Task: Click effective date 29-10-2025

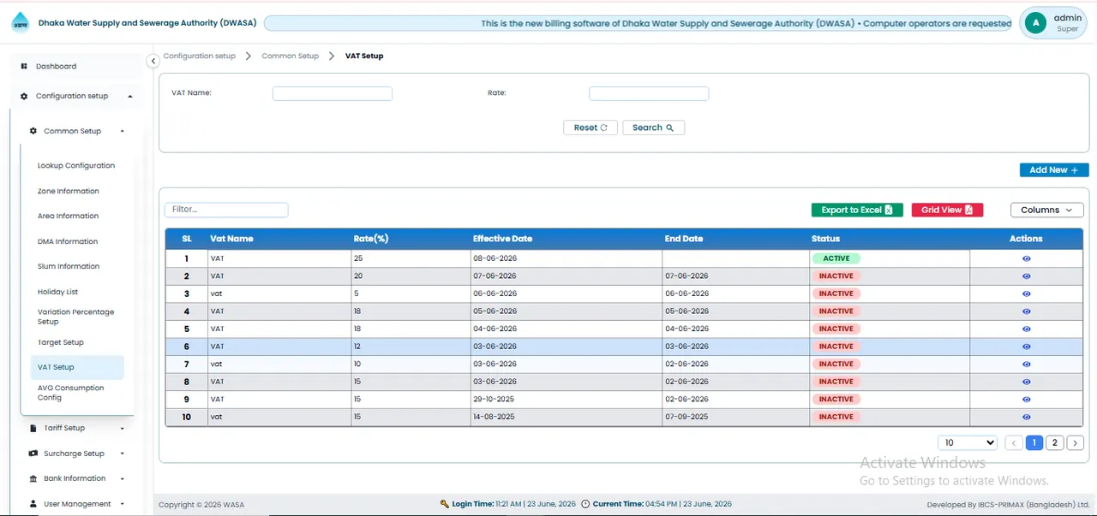Action: (494, 399)
